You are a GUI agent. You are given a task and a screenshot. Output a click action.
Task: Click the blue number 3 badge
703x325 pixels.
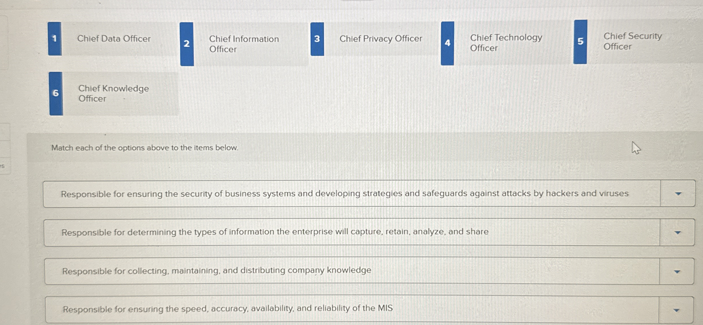[317, 39]
